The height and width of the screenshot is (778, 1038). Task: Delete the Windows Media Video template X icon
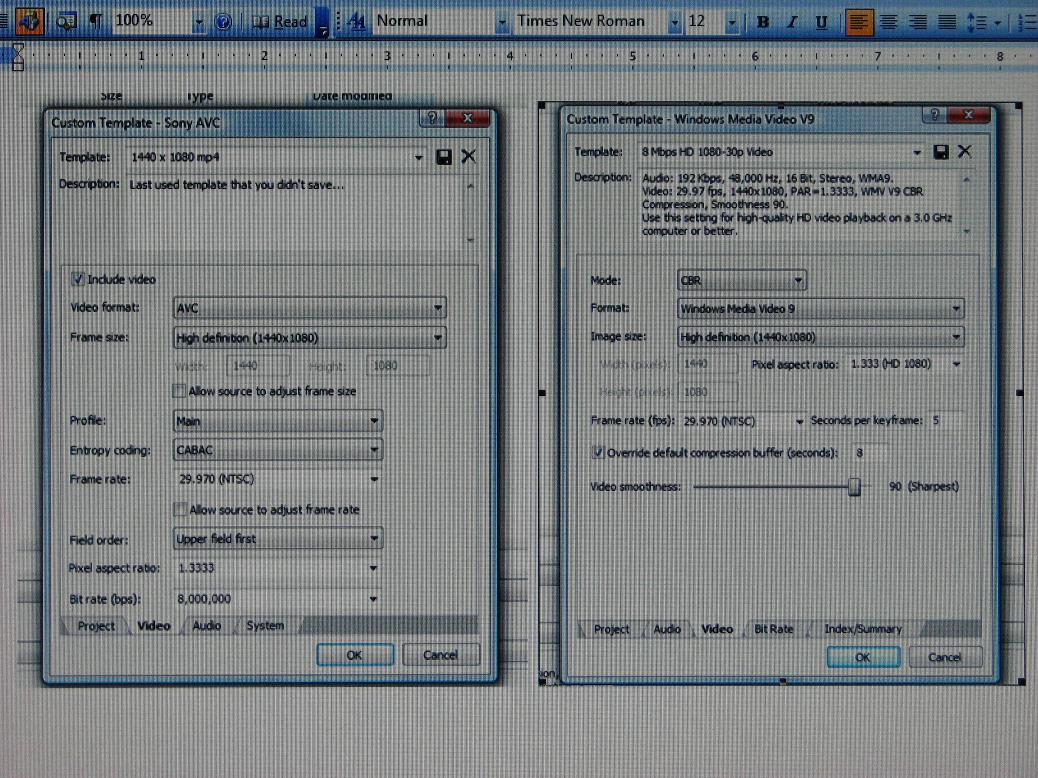click(965, 151)
